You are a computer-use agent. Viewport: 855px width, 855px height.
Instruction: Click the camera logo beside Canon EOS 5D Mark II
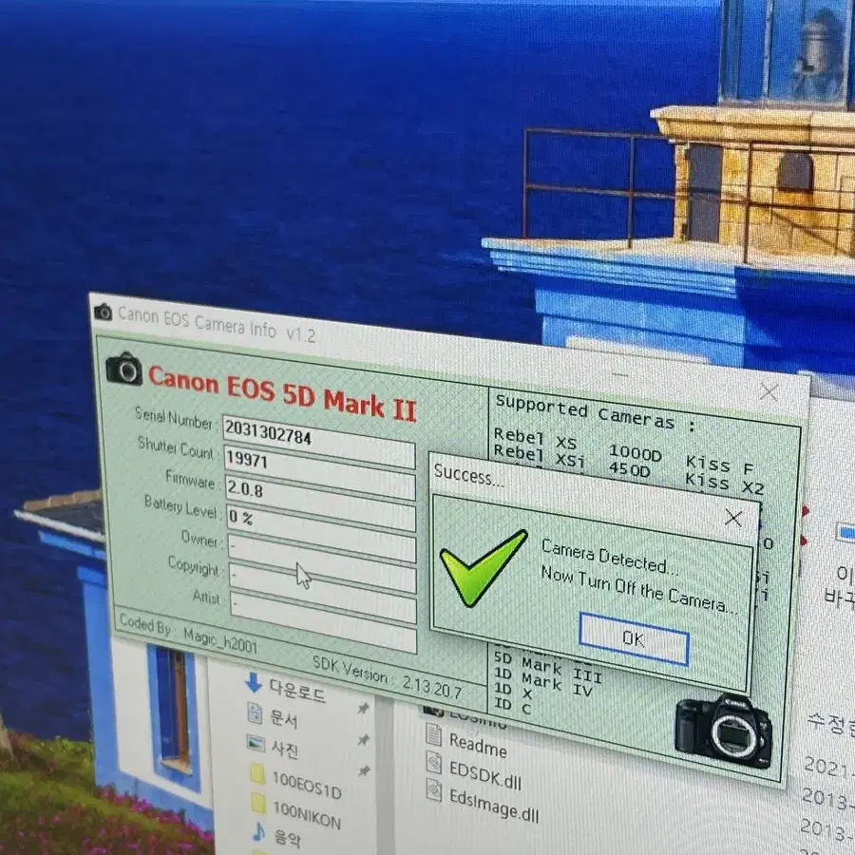click(124, 370)
